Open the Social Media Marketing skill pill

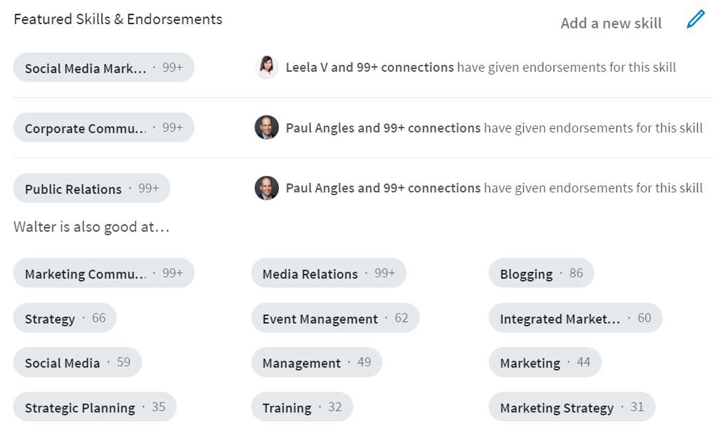(103, 68)
